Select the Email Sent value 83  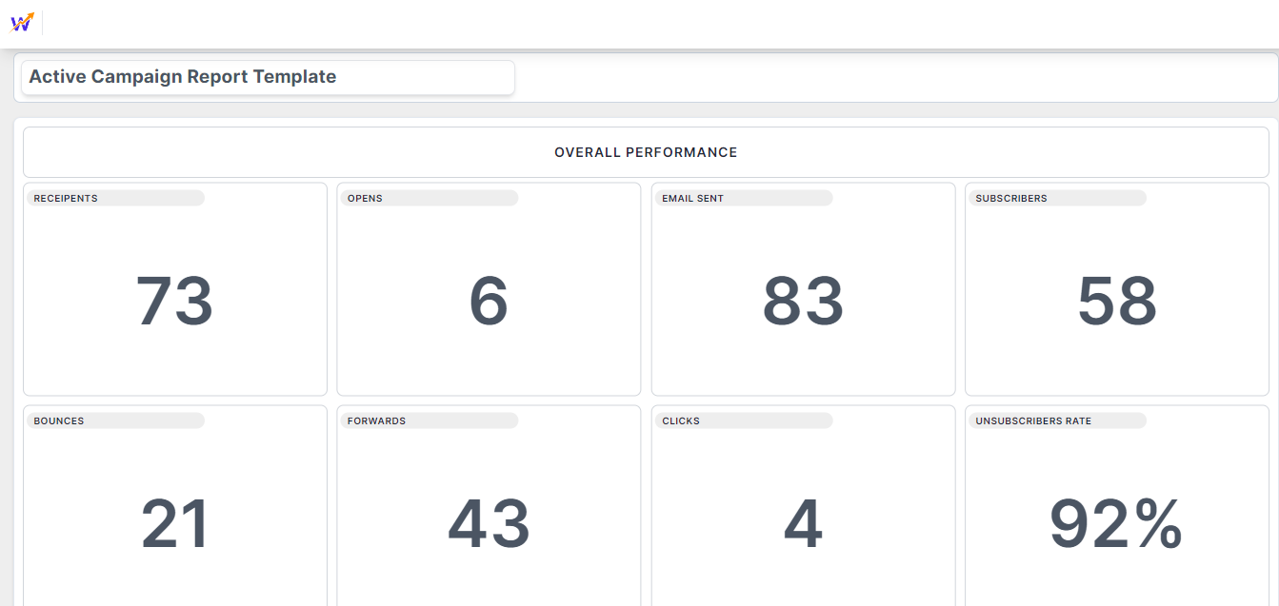pos(803,301)
